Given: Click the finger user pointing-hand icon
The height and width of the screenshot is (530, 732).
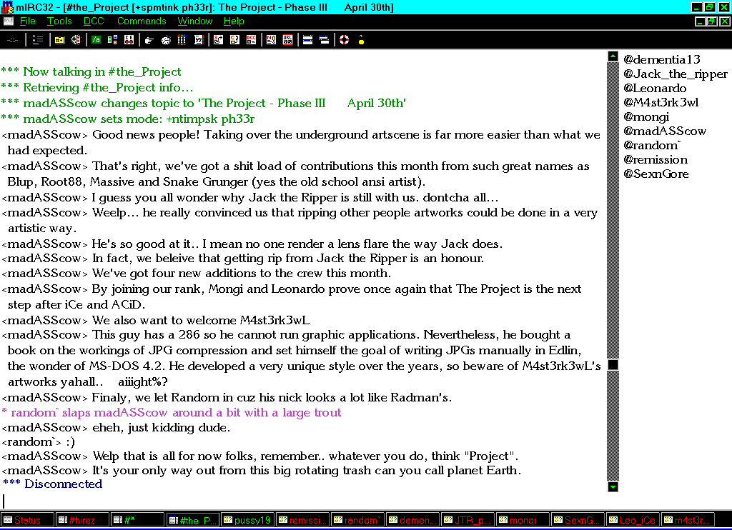Looking at the screenshot, I should pos(149,40).
